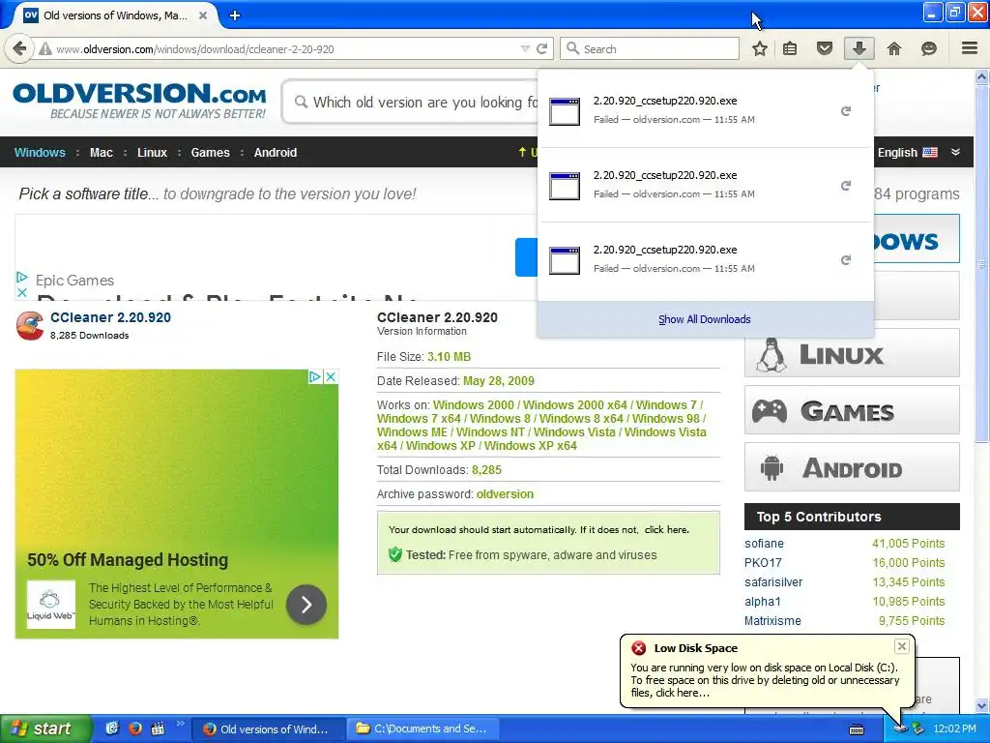Retry the third failed ccsetup download
The width and height of the screenshot is (990, 743).
coord(845,260)
